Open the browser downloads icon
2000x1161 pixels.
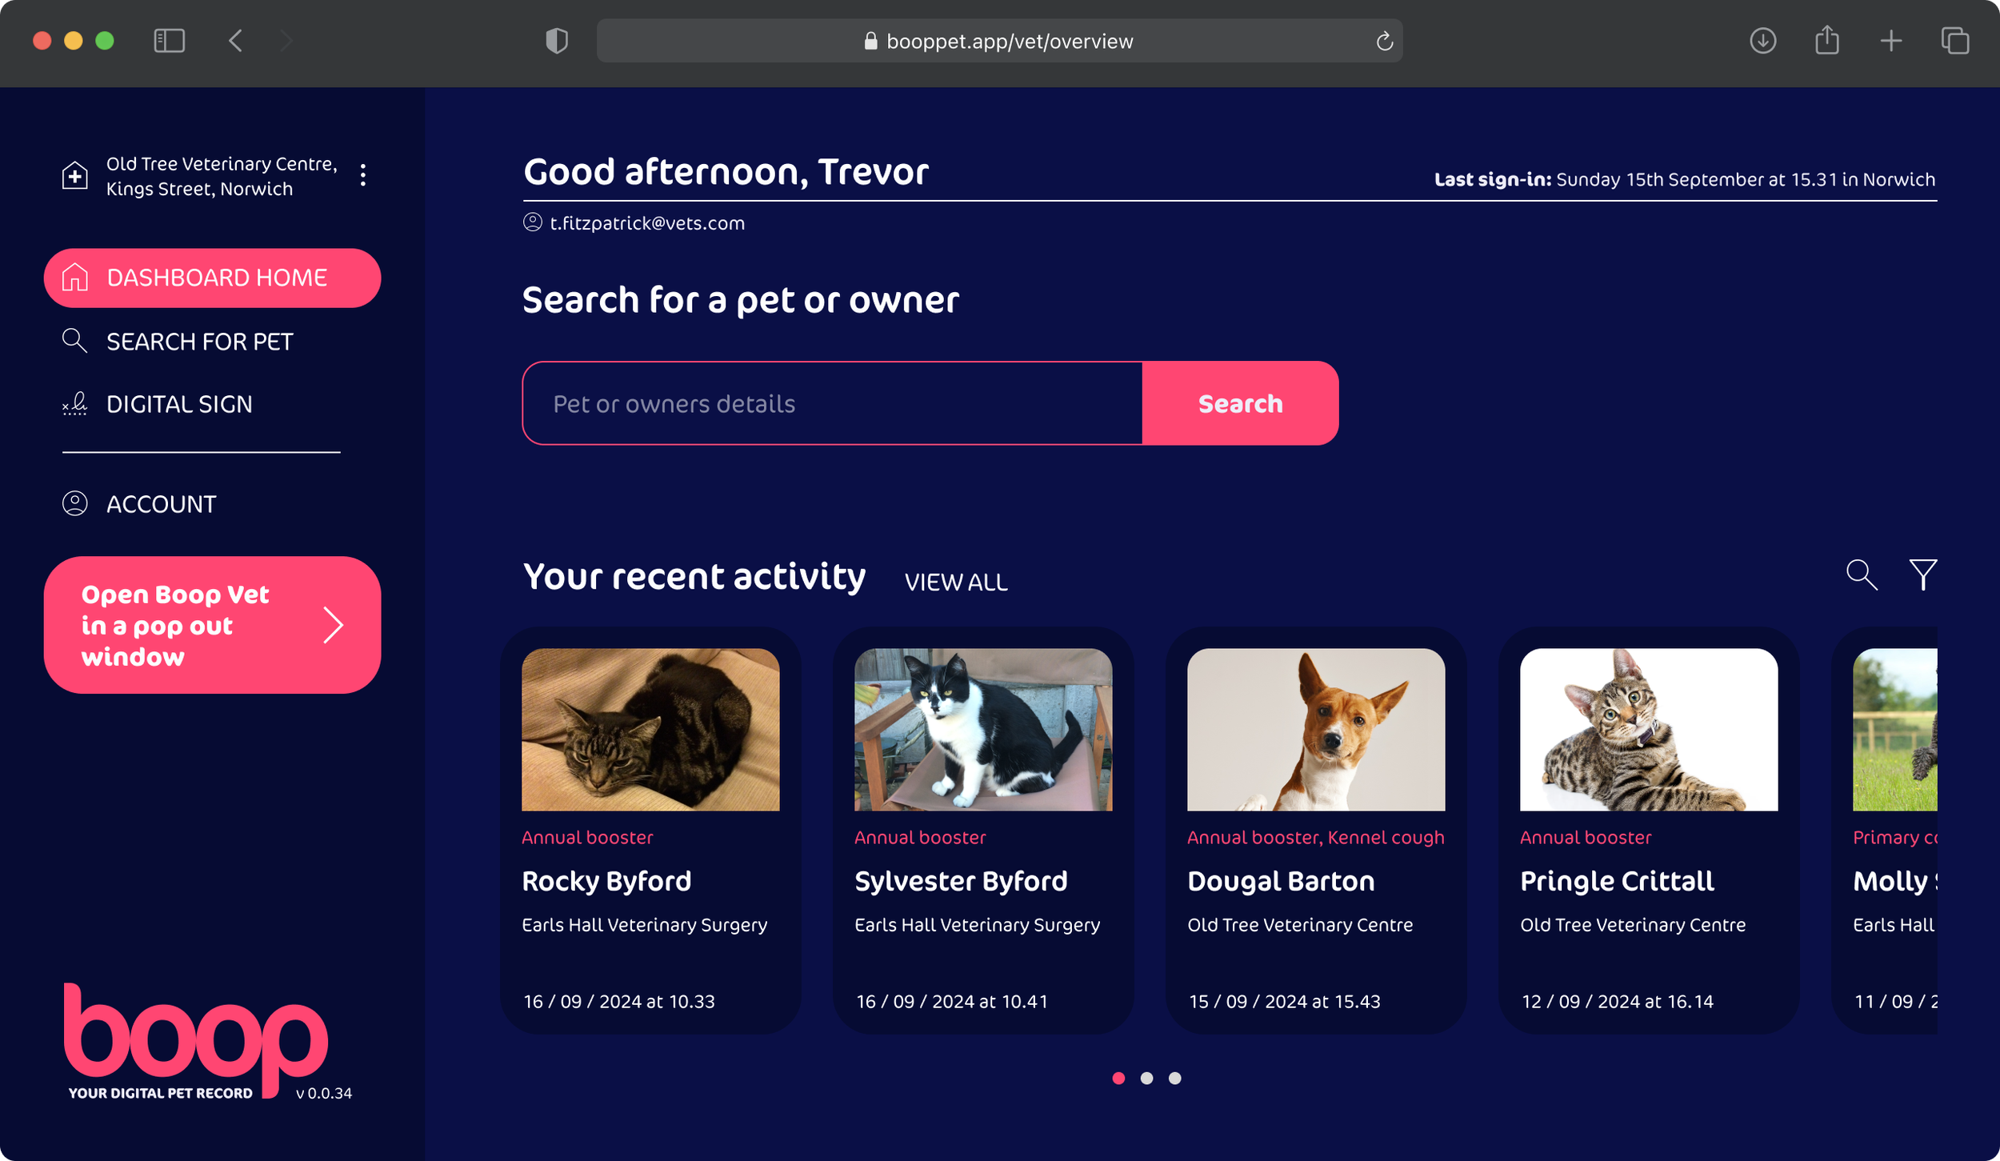point(1762,41)
